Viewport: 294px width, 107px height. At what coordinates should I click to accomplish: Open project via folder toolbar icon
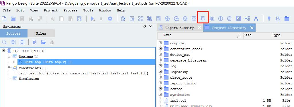pos(13,19)
